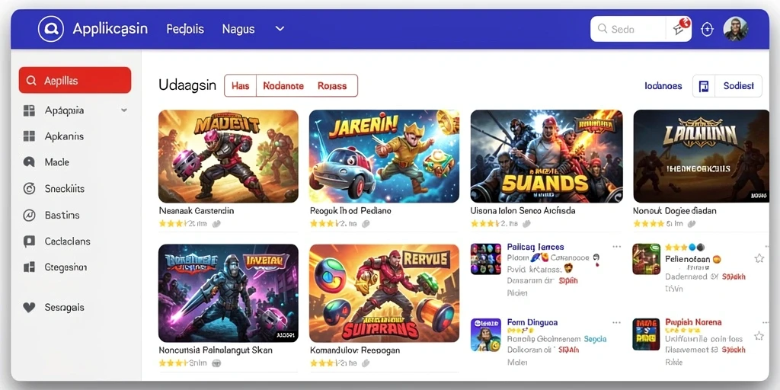Click the Macle sidebar icon

[x=30, y=162]
